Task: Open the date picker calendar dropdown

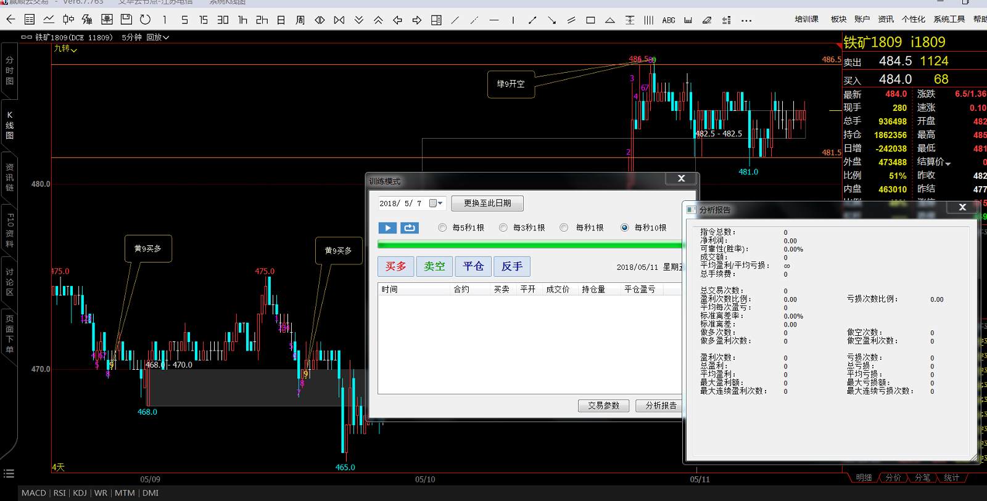Action: click(x=436, y=203)
